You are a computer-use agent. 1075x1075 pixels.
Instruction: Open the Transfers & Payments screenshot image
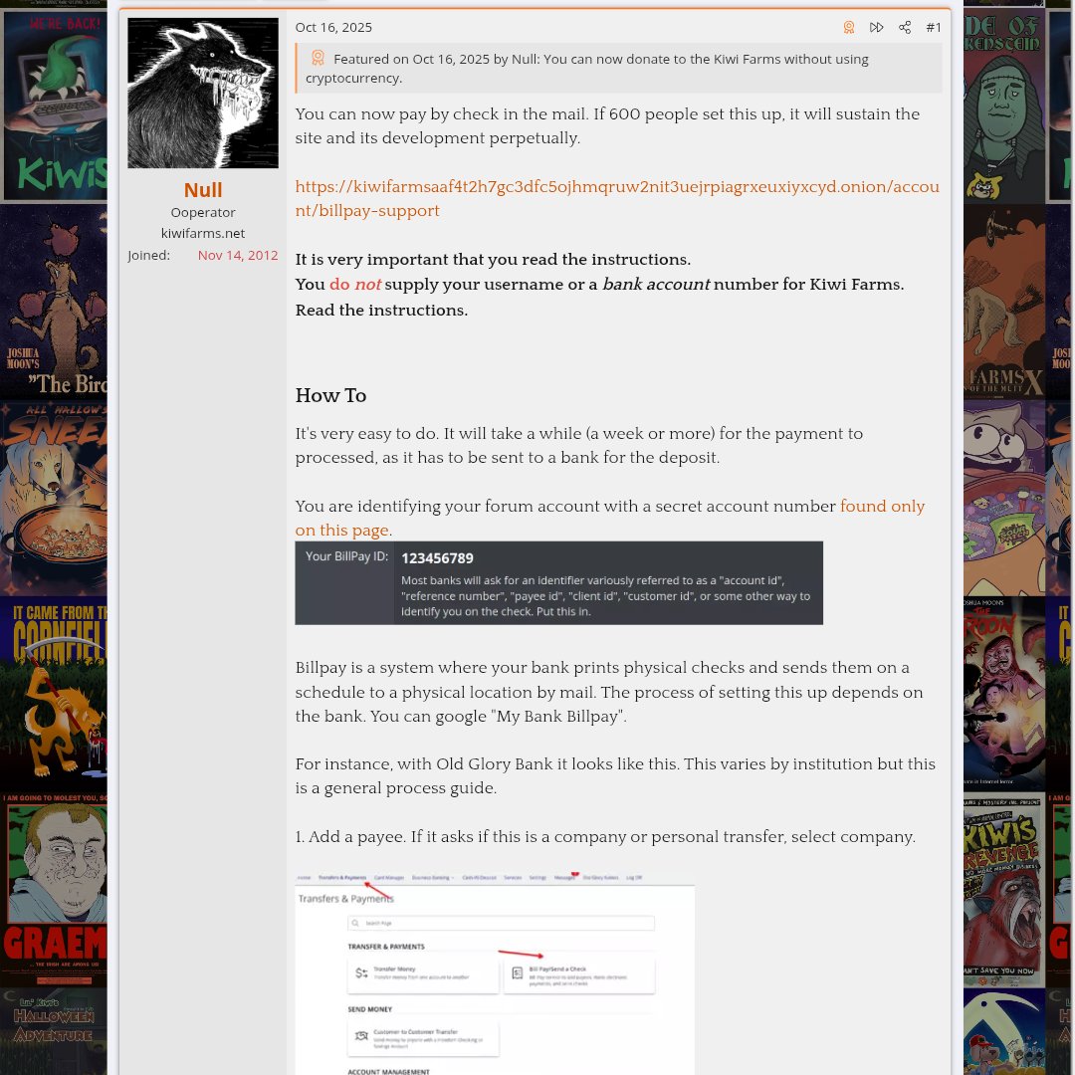coord(495,972)
